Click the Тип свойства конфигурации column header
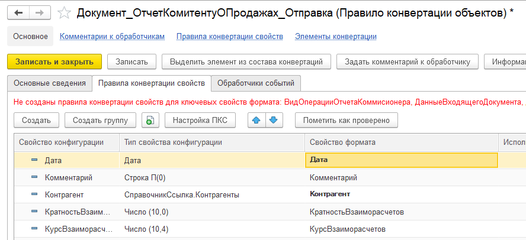Screen dimensions: 526x240 point(212,142)
